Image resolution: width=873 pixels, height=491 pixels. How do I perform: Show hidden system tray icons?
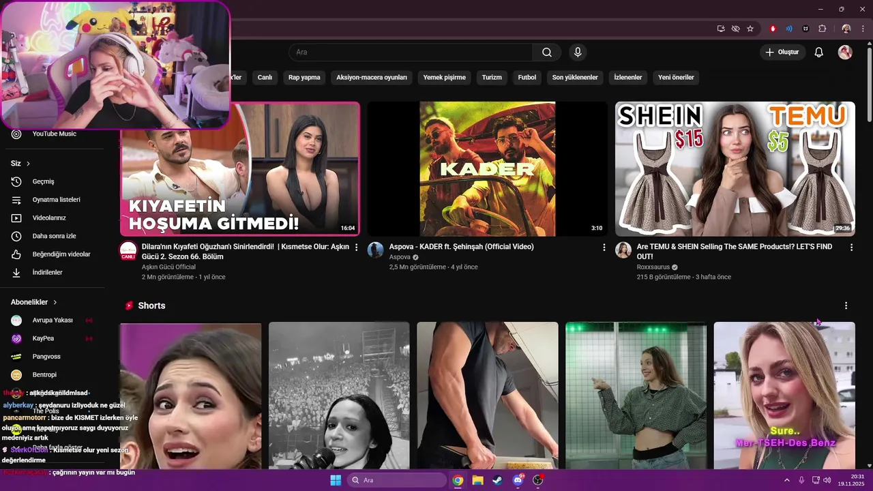click(786, 480)
